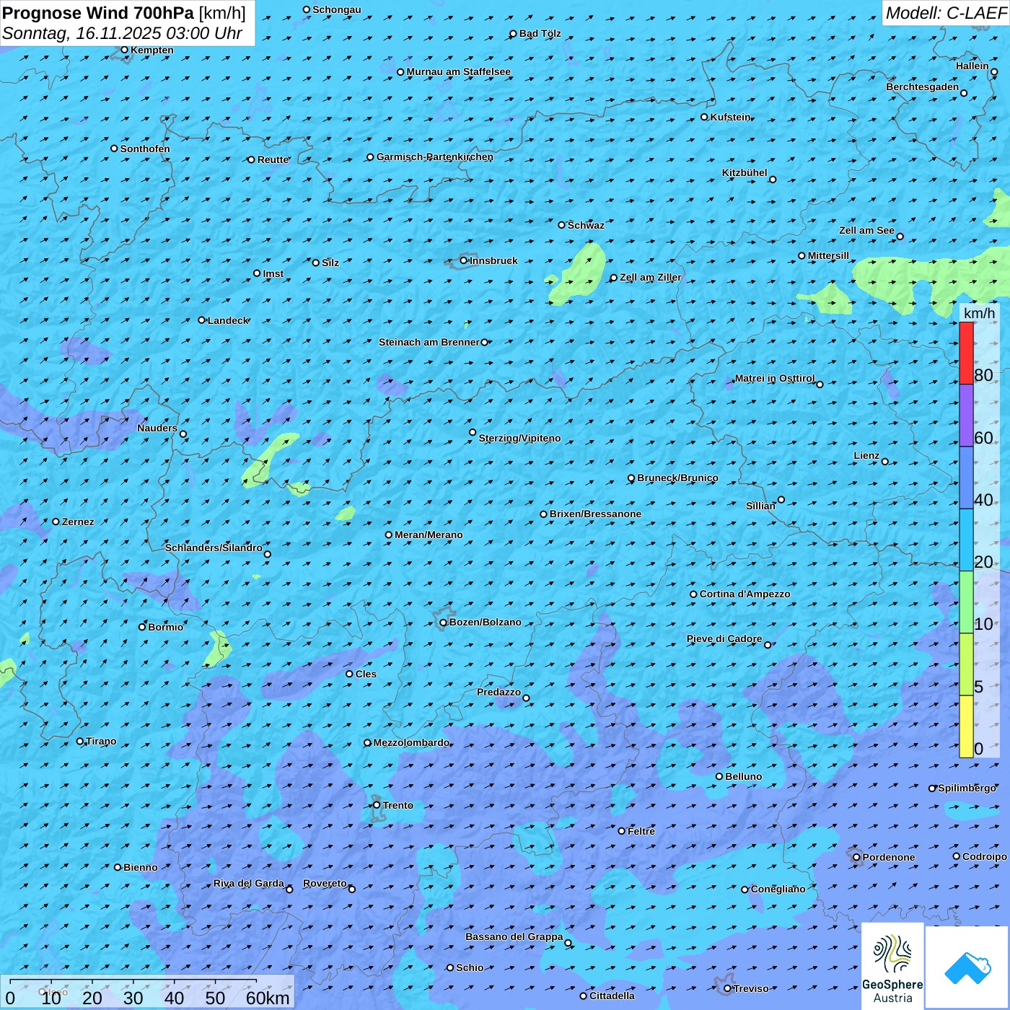Click the 'Murnau am Staffelsee' label
This screenshot has height=1010, width=1010.
459,71
